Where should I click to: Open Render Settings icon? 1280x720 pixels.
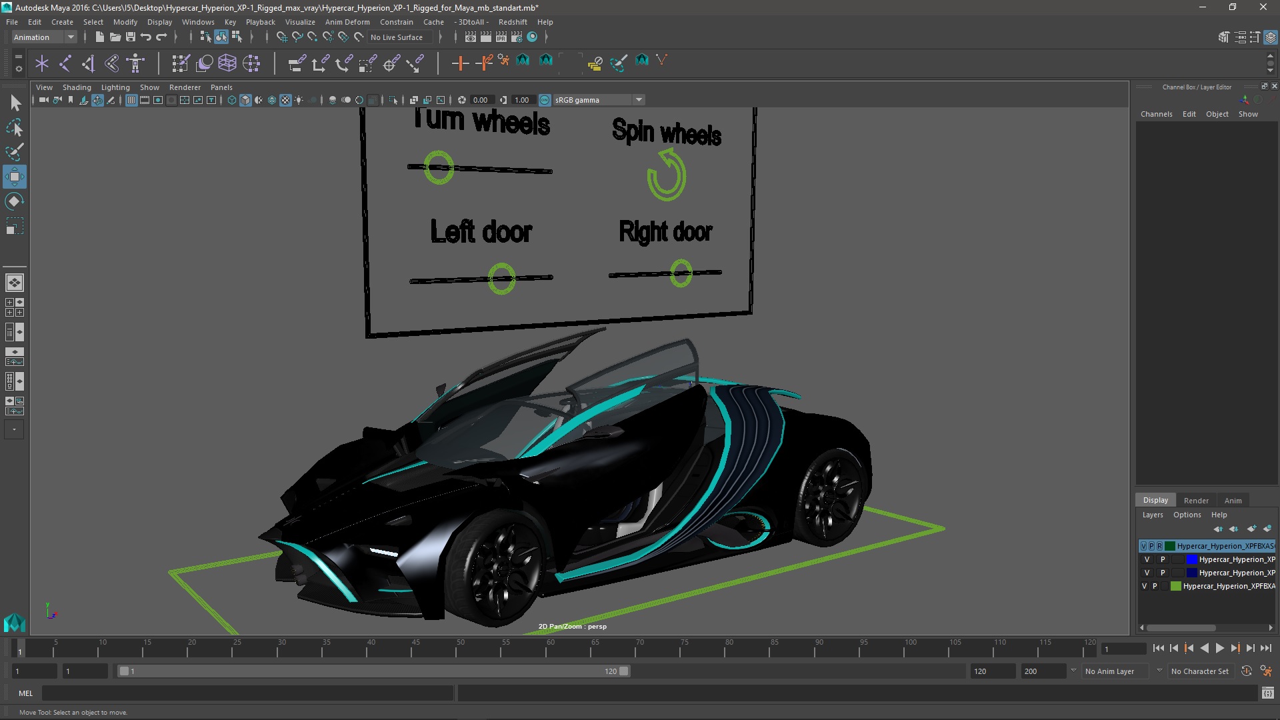pos(517,37)
